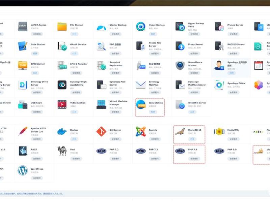Click the Install button under Glacier Backup
The image size is (270, 202).
coord(115,34)
